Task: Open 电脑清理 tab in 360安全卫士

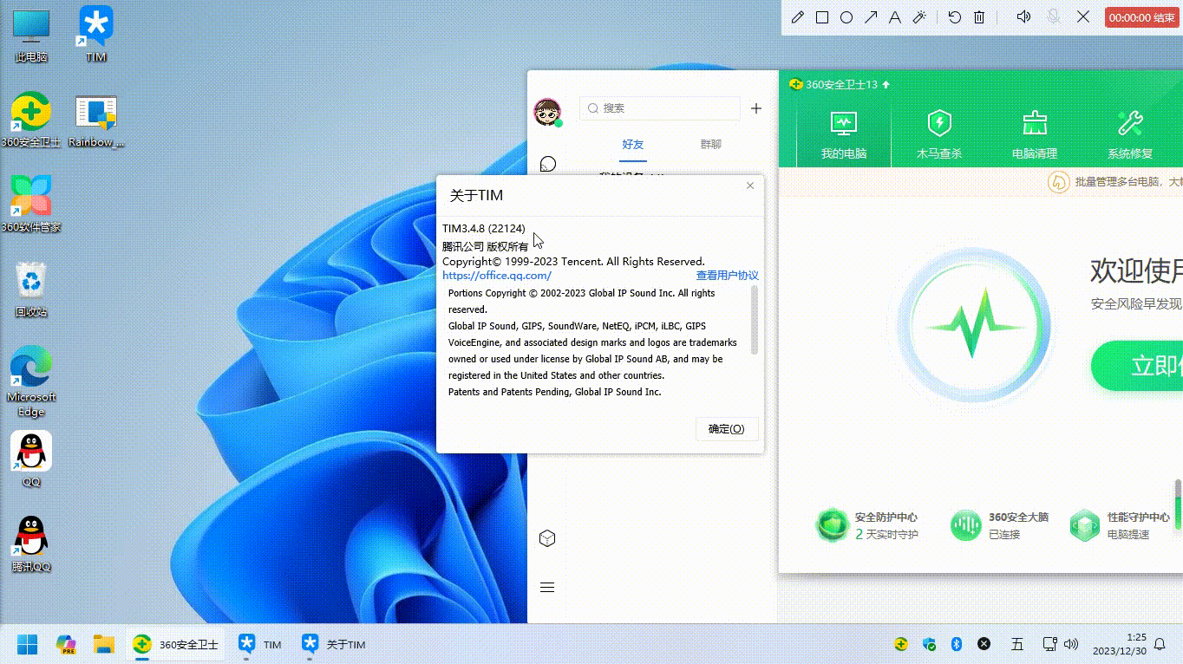Action: [1035, 133]
